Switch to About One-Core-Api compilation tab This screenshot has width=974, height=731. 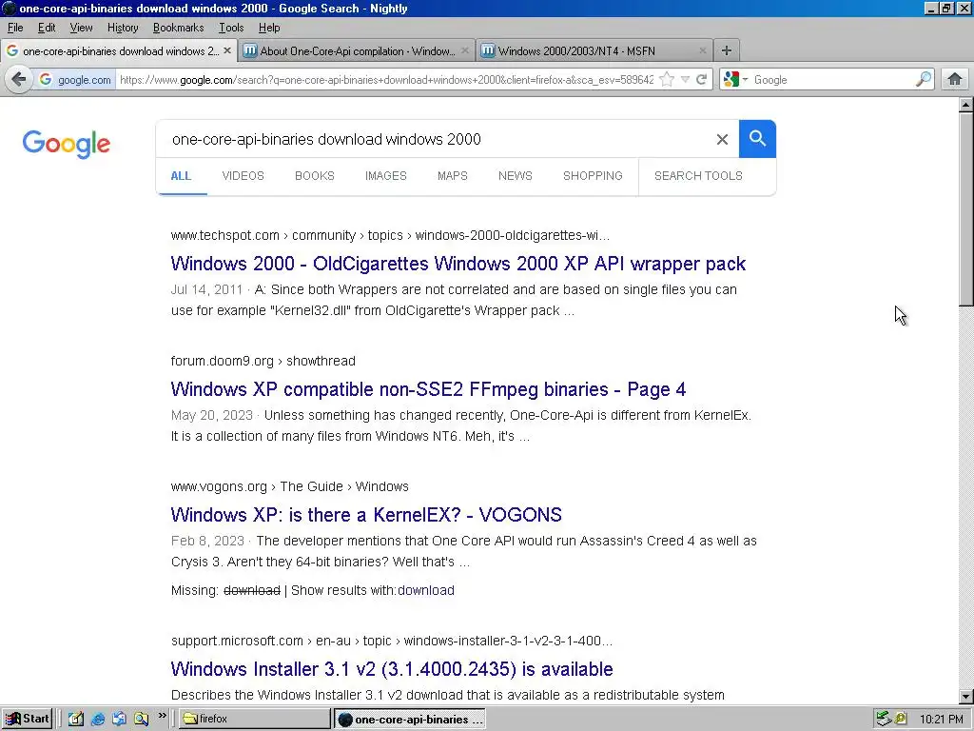(357, 50)
